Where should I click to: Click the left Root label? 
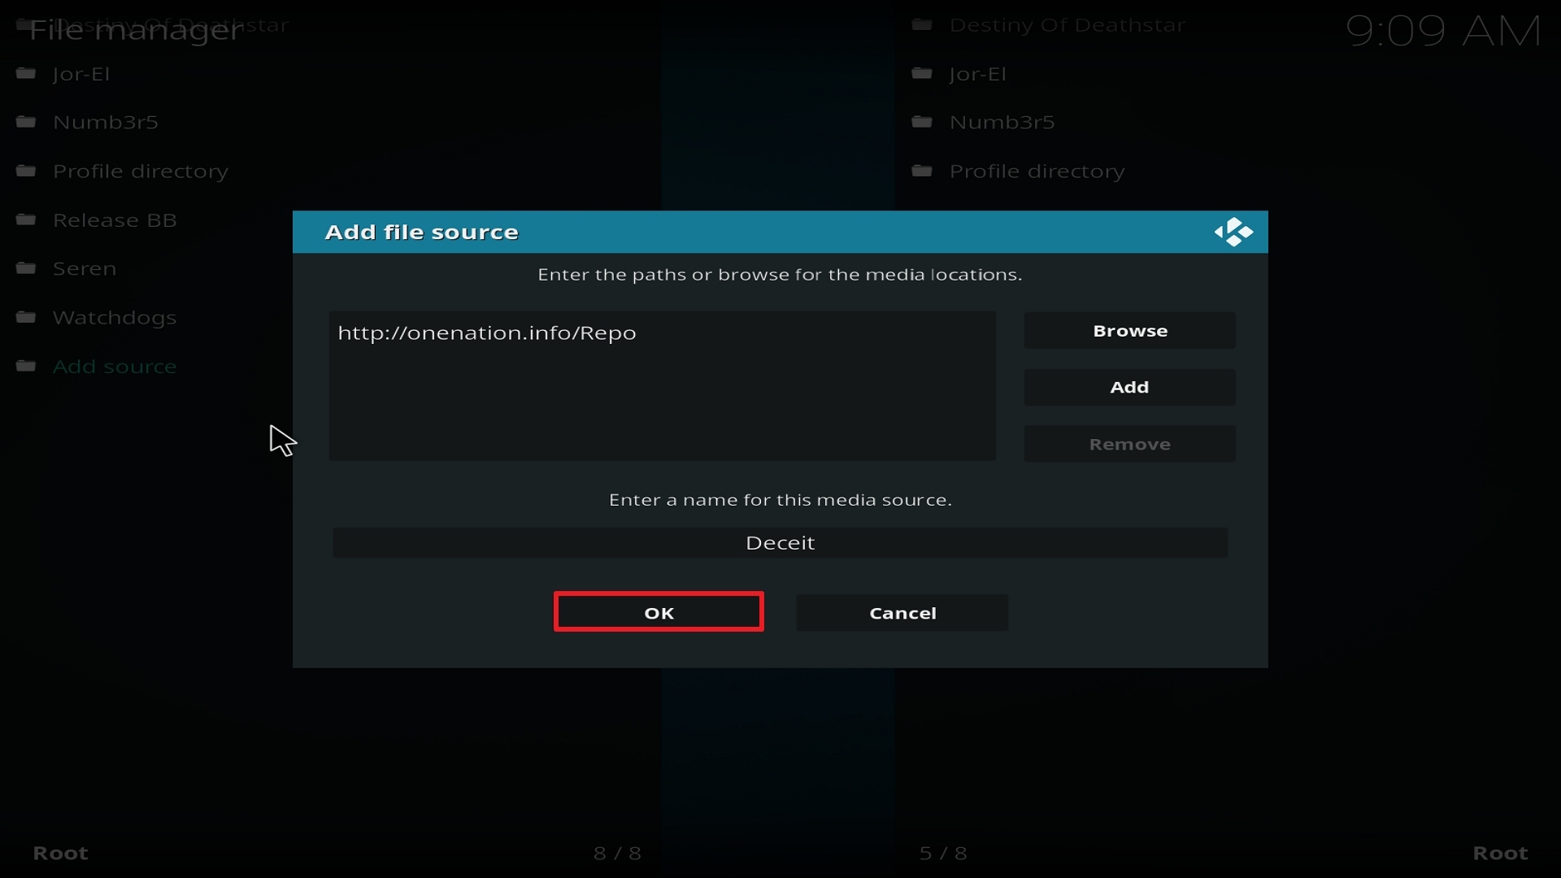coord(60,853)
